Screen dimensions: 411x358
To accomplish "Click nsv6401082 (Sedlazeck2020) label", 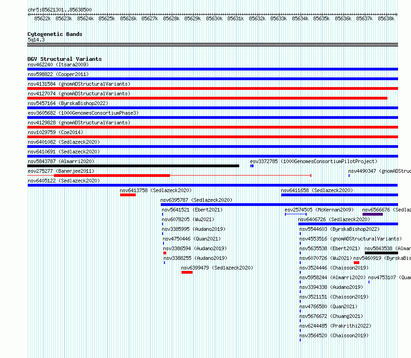I will click(64, 142).
